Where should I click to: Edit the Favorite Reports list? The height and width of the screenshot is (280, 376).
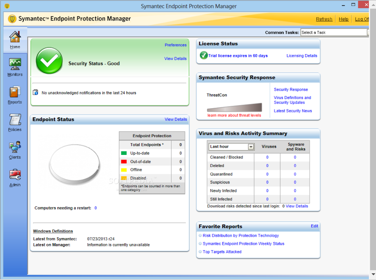(314, 226)
